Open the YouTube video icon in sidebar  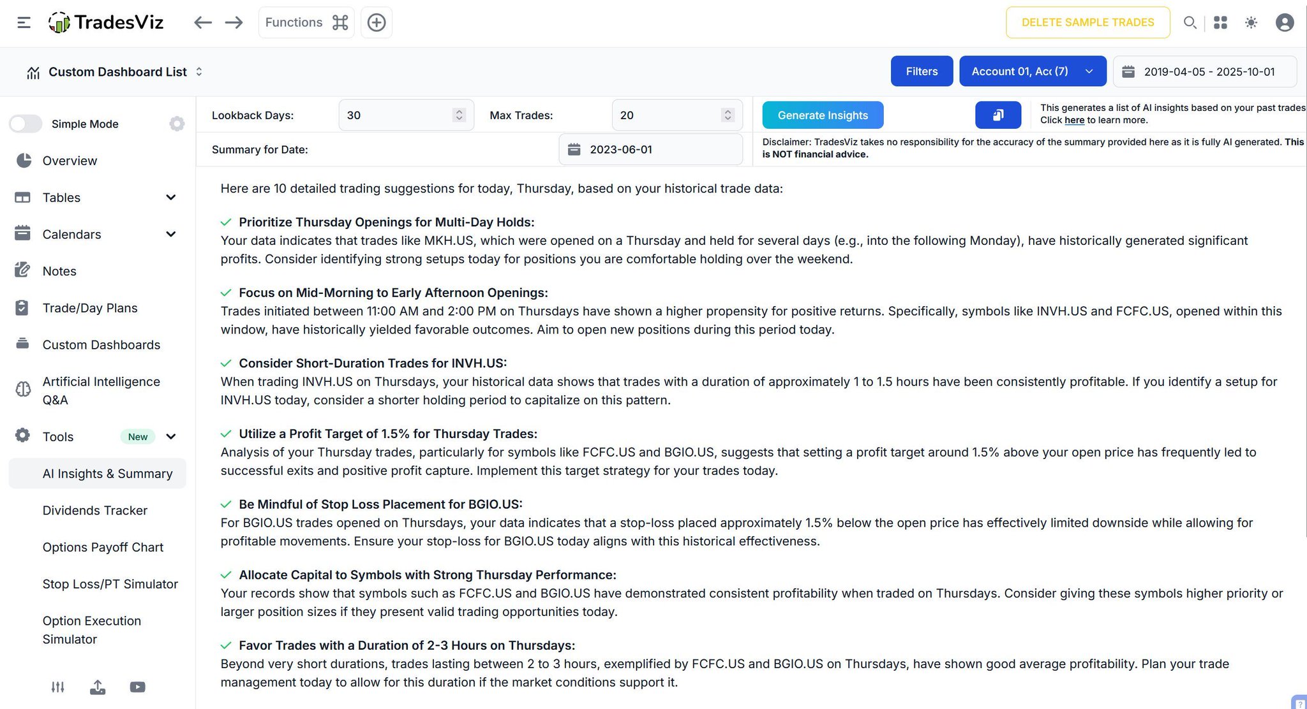pos(137,687)
